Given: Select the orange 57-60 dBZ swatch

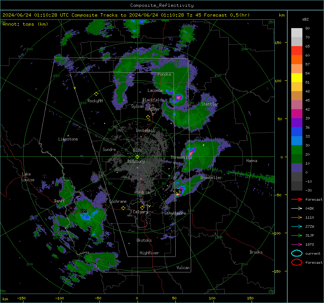Looking at the screenshot, I should 297,59.
